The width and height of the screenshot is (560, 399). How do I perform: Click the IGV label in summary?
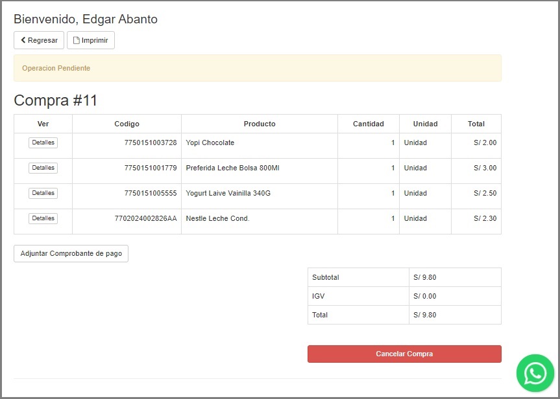point(318,296)
